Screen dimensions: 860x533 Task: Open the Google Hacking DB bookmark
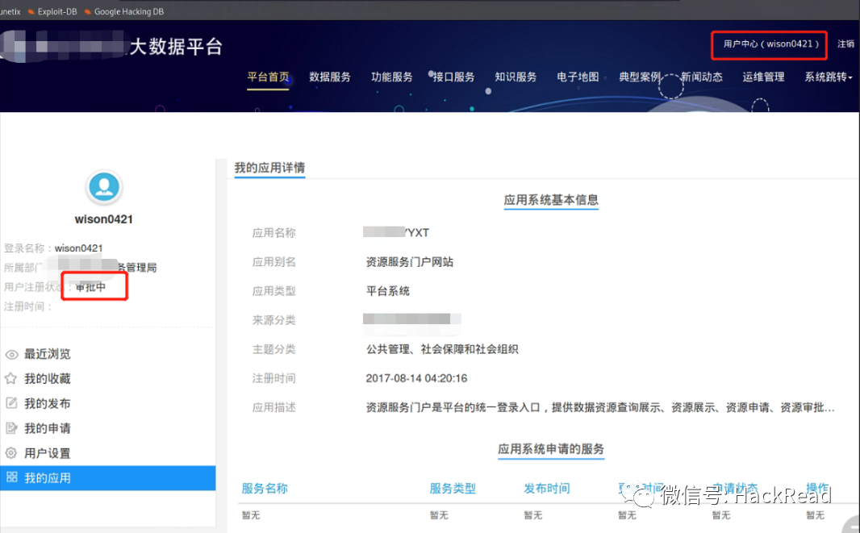coord(124,11)
